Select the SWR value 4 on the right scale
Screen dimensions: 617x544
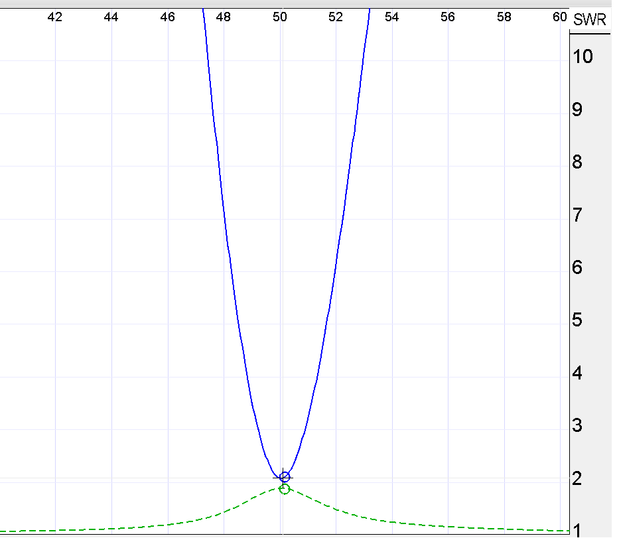(577, 373)
